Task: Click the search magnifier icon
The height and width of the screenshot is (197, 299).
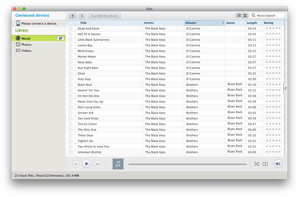Action: point(253,16)
